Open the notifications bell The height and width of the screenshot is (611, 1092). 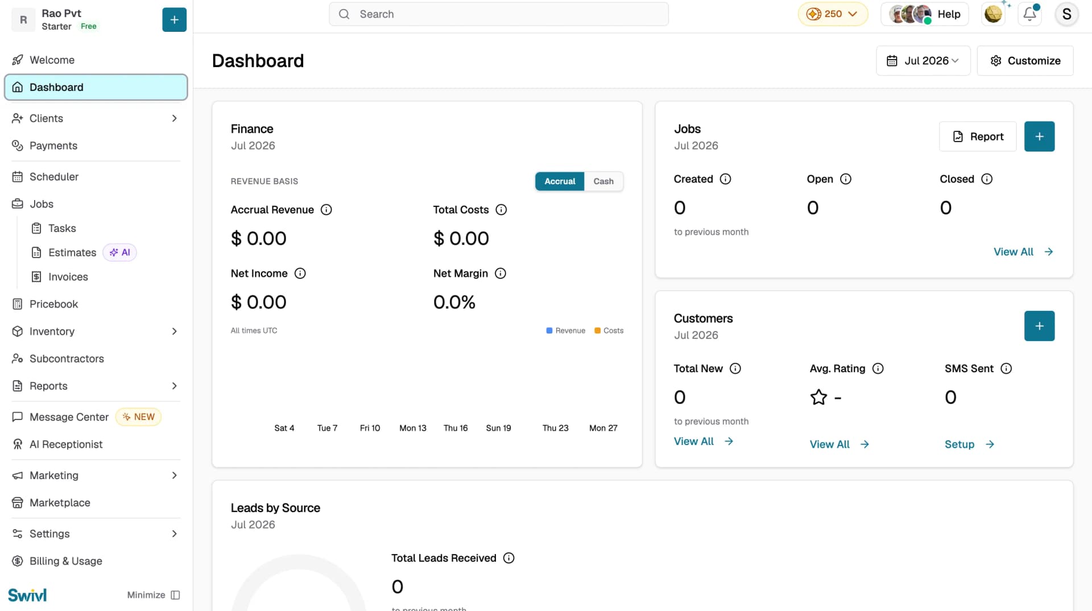1030,14
